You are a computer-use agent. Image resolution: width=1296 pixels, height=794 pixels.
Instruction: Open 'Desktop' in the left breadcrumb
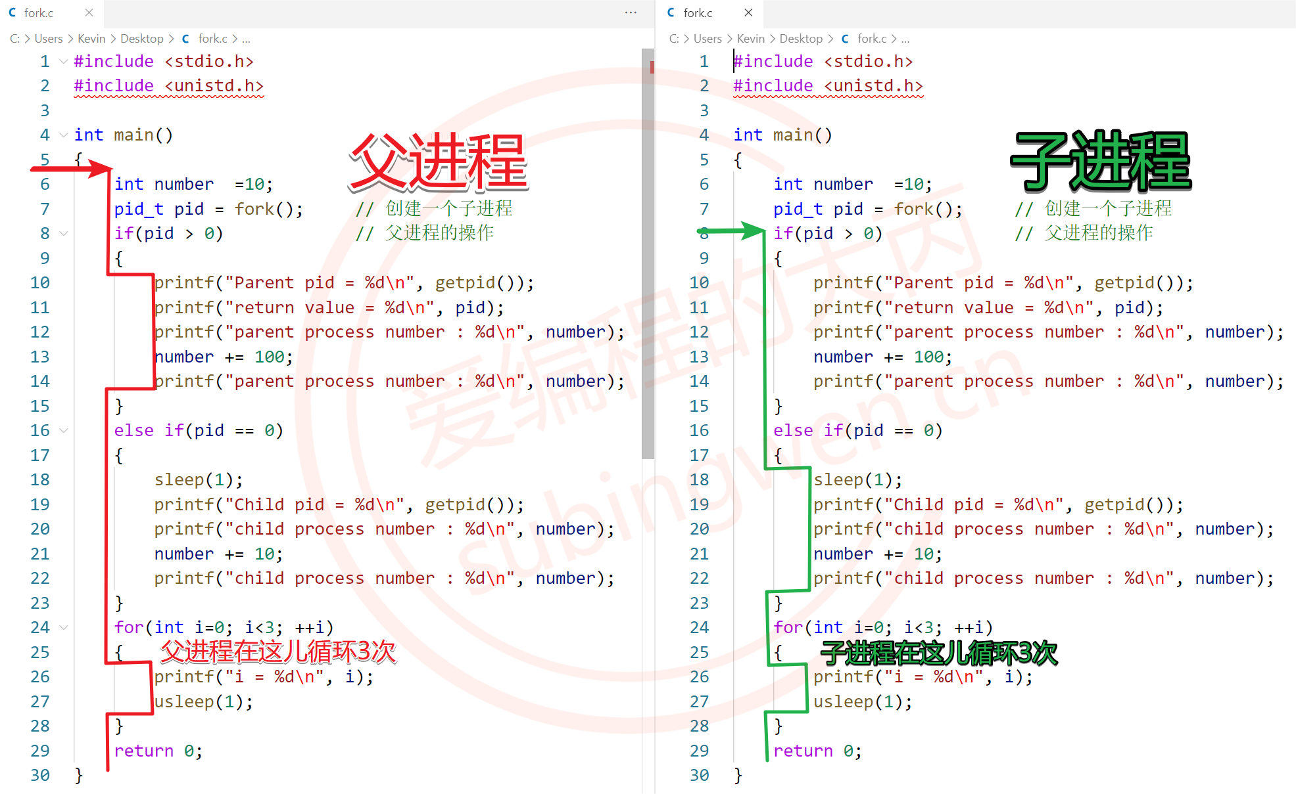click(142, 39)
